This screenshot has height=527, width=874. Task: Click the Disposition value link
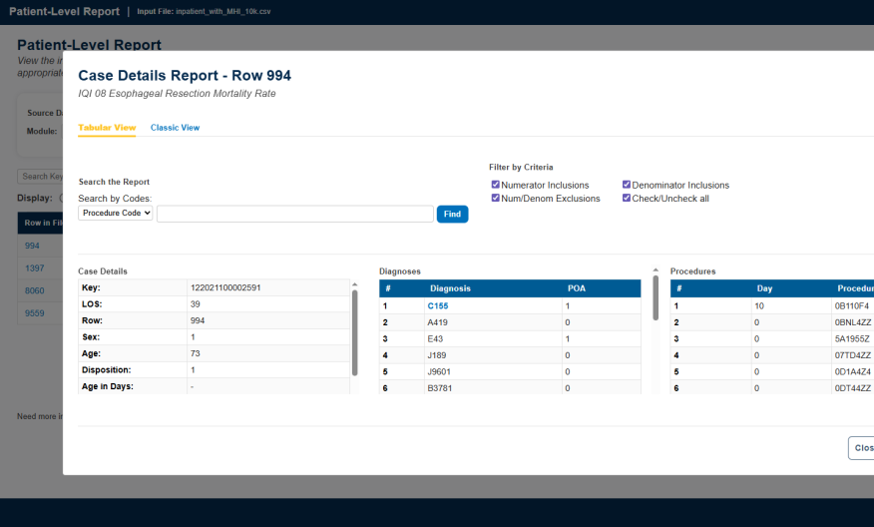(193, 369)
